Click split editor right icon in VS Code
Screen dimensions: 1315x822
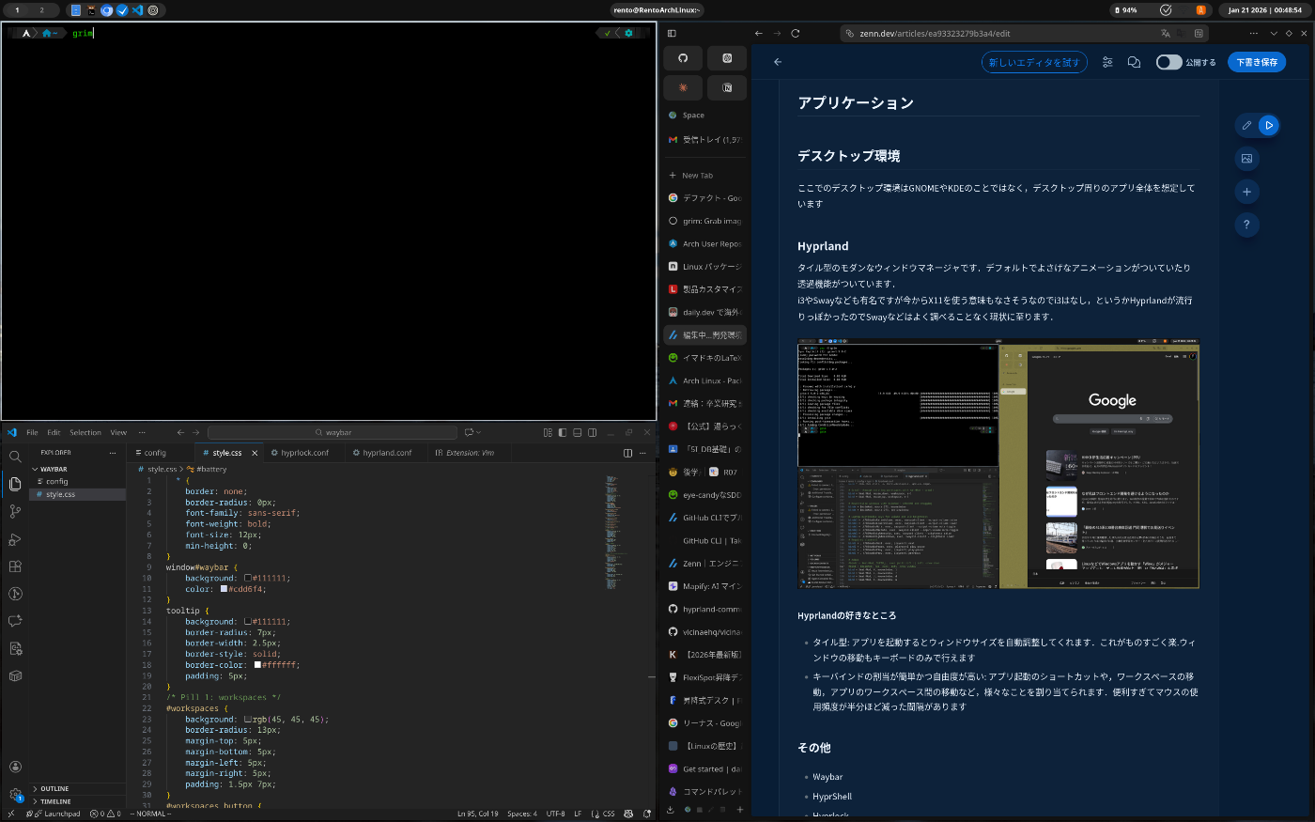tap(628, 453)
